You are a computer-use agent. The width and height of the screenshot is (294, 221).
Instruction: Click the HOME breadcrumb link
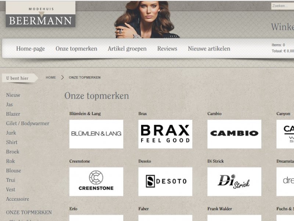click(51, 77)
